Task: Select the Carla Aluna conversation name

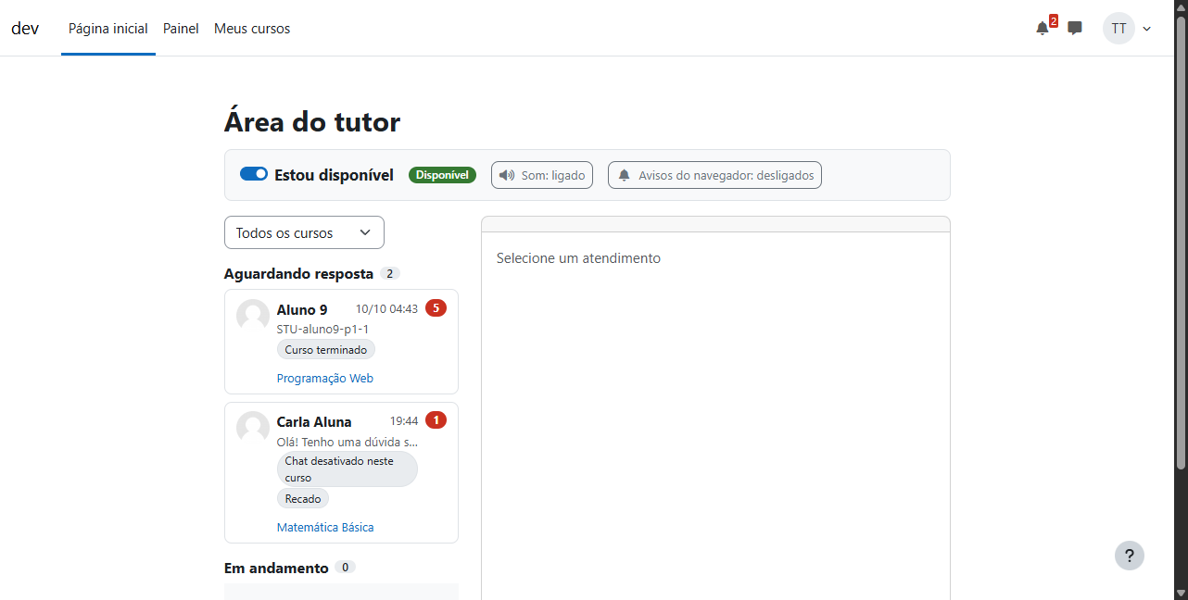Action: pos(314,422)
